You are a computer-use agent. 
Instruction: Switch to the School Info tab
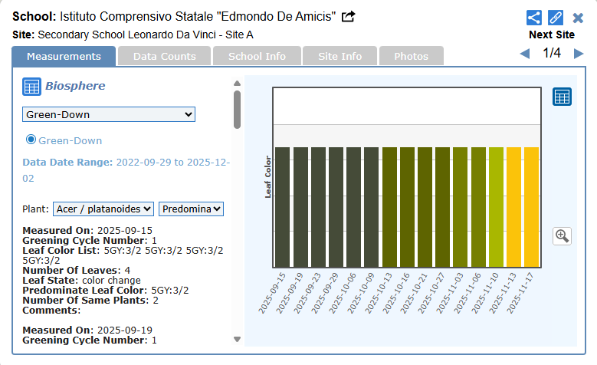coord(257,56)
